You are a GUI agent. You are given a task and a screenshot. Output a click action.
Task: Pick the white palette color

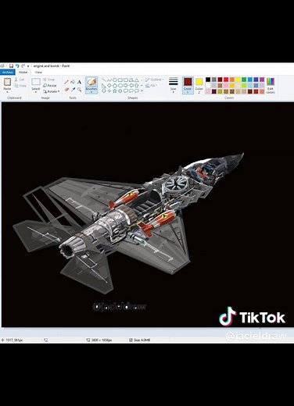pos(208,85)
